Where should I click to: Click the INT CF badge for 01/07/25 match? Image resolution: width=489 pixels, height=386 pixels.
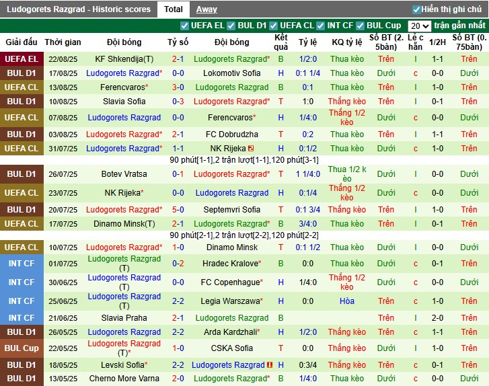point(22,264)
